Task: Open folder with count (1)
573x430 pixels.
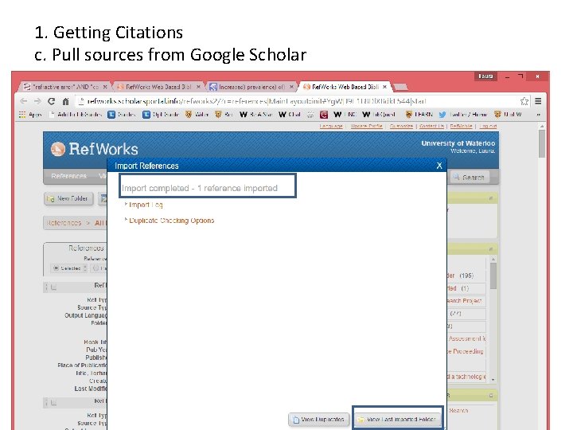Action: 458,288
